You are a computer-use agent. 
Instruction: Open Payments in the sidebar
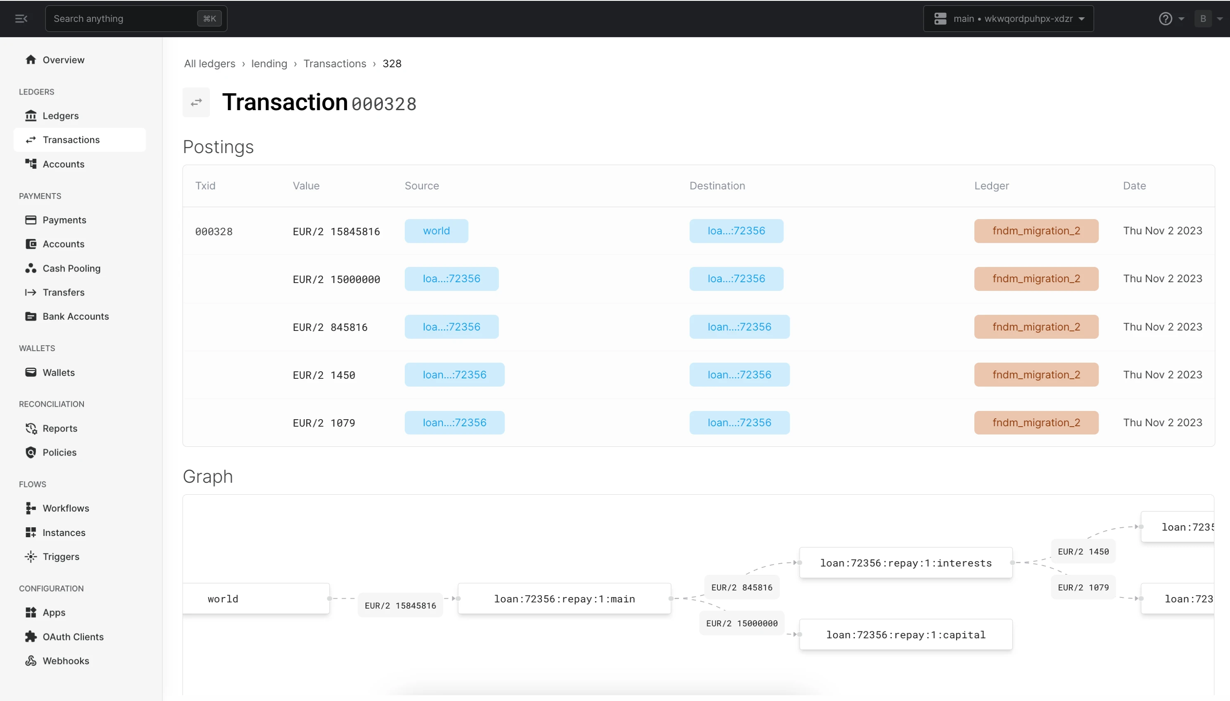[x=64, y=220]
